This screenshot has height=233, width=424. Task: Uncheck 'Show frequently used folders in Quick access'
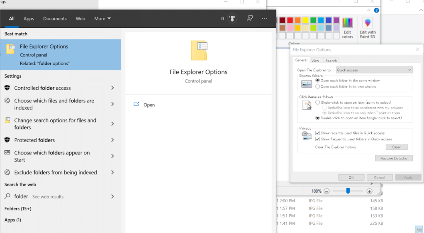318,139
